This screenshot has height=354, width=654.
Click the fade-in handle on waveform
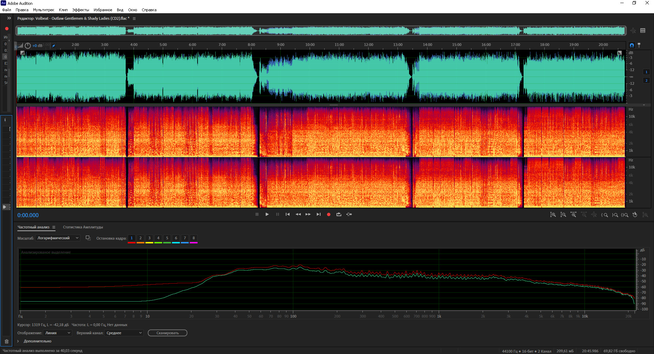22,53
